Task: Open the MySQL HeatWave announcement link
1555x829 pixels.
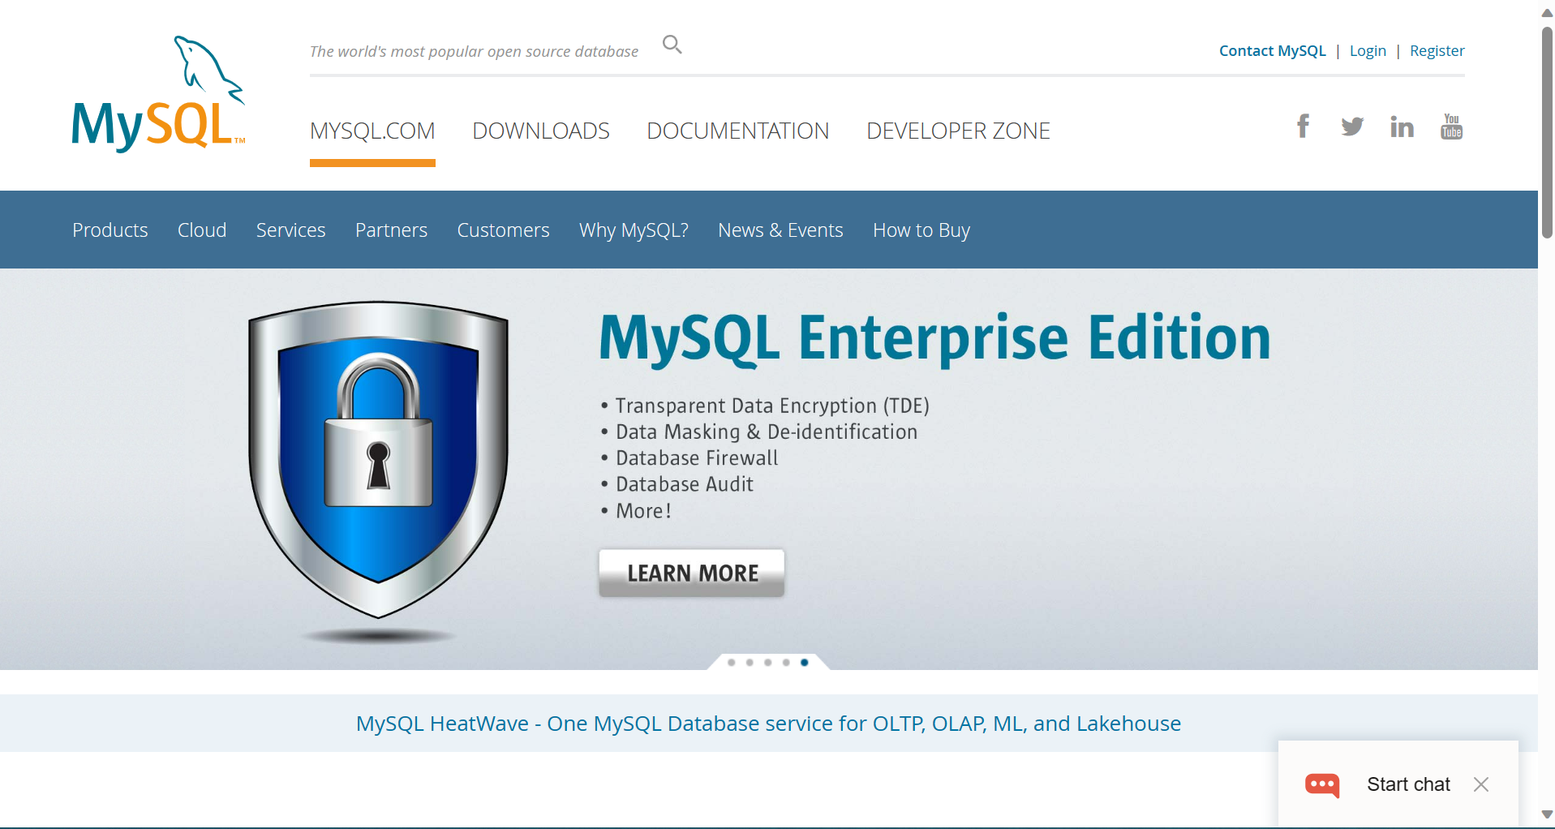Action: 768,723
